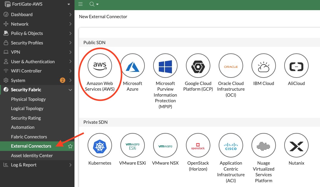Image resolution: width=320 pixels, height=187 pixels.
Task: Expand the User & Authentication chevron
Action: tap(70, 61)
